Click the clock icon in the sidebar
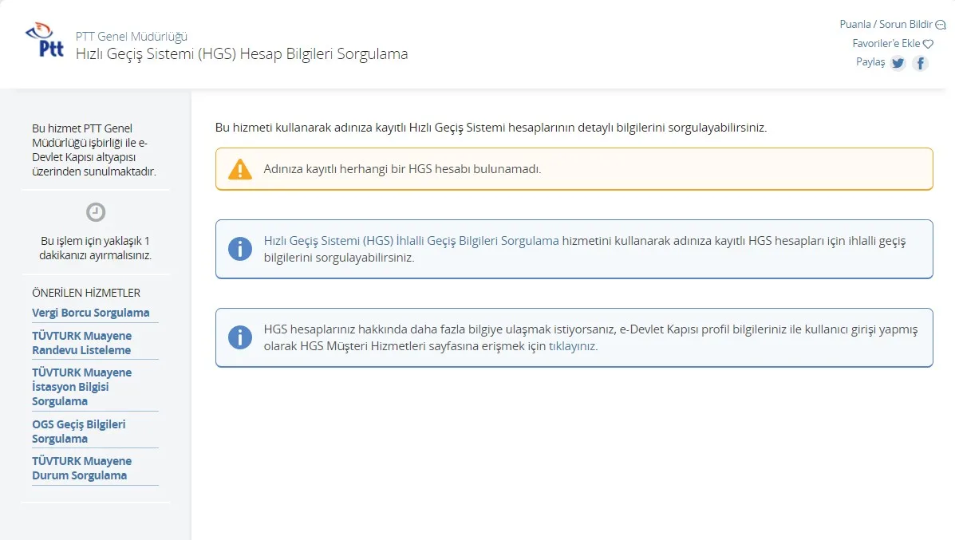Screen dimensions: 955x540 [96, 212]
